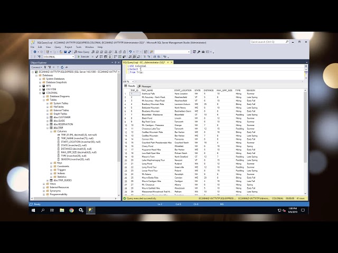The image size is (338, 253).
Task: Click the Copy toolbar icon
Action: click(x=120, y=52)
